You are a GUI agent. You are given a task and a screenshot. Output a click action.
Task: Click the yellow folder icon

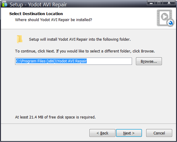click(20, 39)
